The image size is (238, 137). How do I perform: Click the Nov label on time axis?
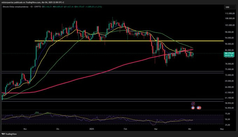point(25,129)
